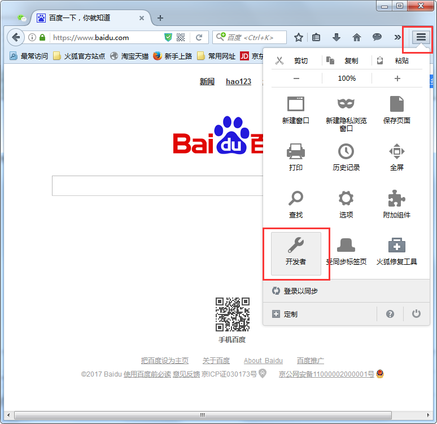The width and height of the screenshot is (437, 424).
Task: Click the 新闻 link
Action: pyautogui.click(x=207, y=81)
